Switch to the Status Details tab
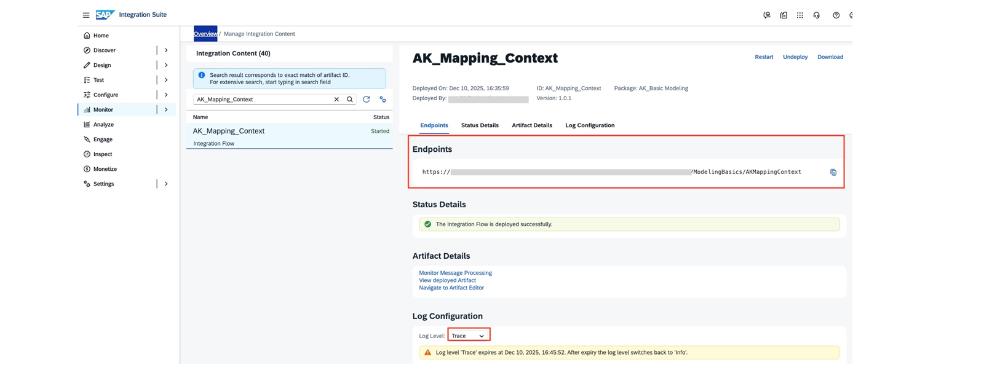This screenshot has height=370, width=984. point(480,125)
